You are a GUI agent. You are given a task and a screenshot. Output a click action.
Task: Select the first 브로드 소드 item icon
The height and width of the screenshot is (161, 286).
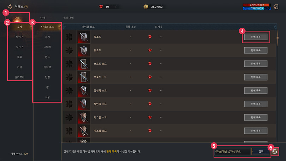(84, 64)
